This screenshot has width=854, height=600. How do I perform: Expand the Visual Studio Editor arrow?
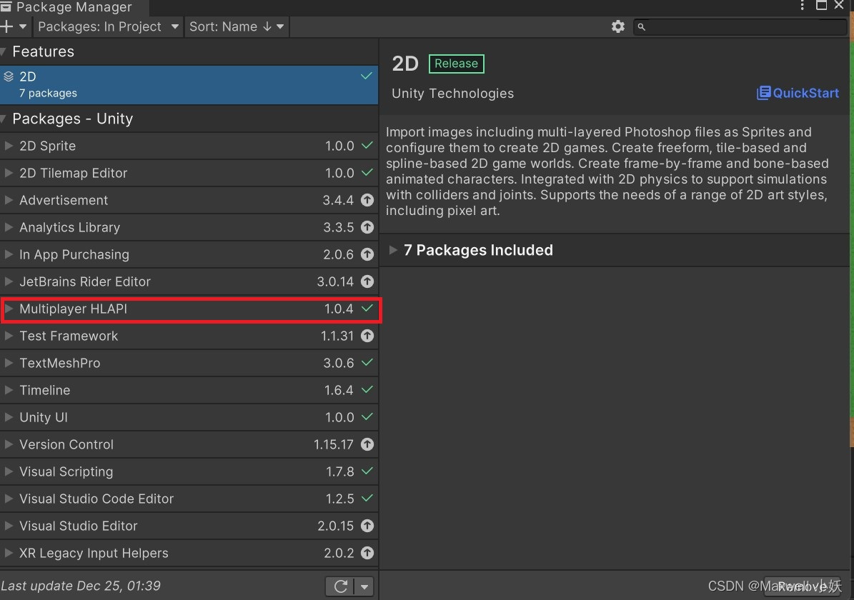click(x=8, y=526)
